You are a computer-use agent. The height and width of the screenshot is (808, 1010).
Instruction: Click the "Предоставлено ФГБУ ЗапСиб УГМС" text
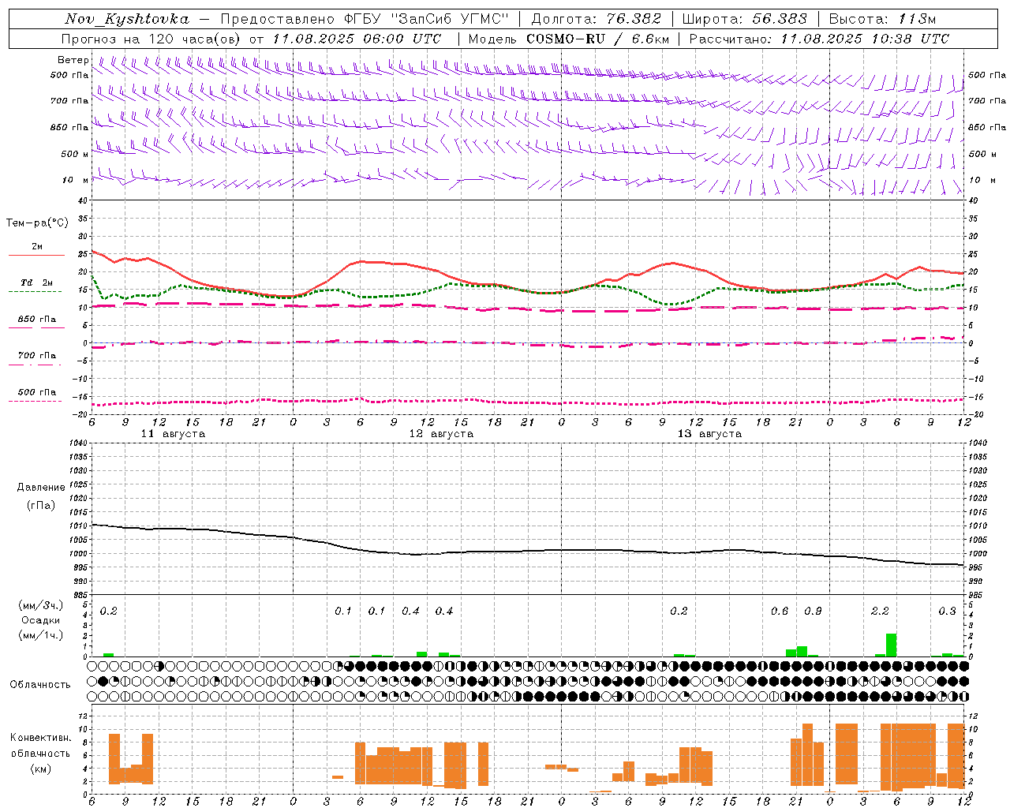tap(365, 19)
